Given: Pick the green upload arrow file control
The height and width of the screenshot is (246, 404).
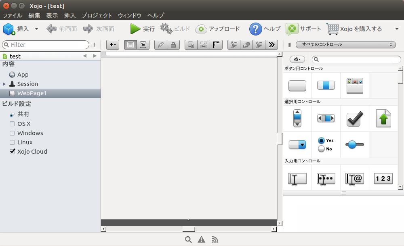Looking at the screenshot, I should (383, 119).
